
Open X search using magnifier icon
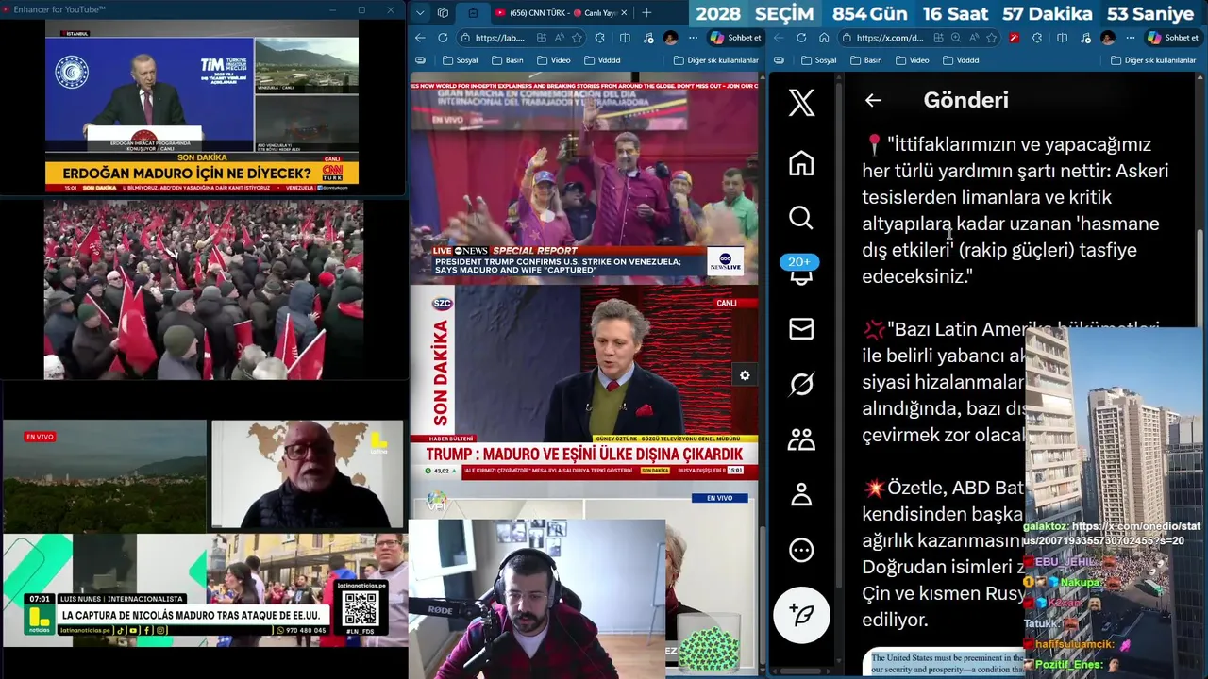pyautogui.click(x=801, y=218)
